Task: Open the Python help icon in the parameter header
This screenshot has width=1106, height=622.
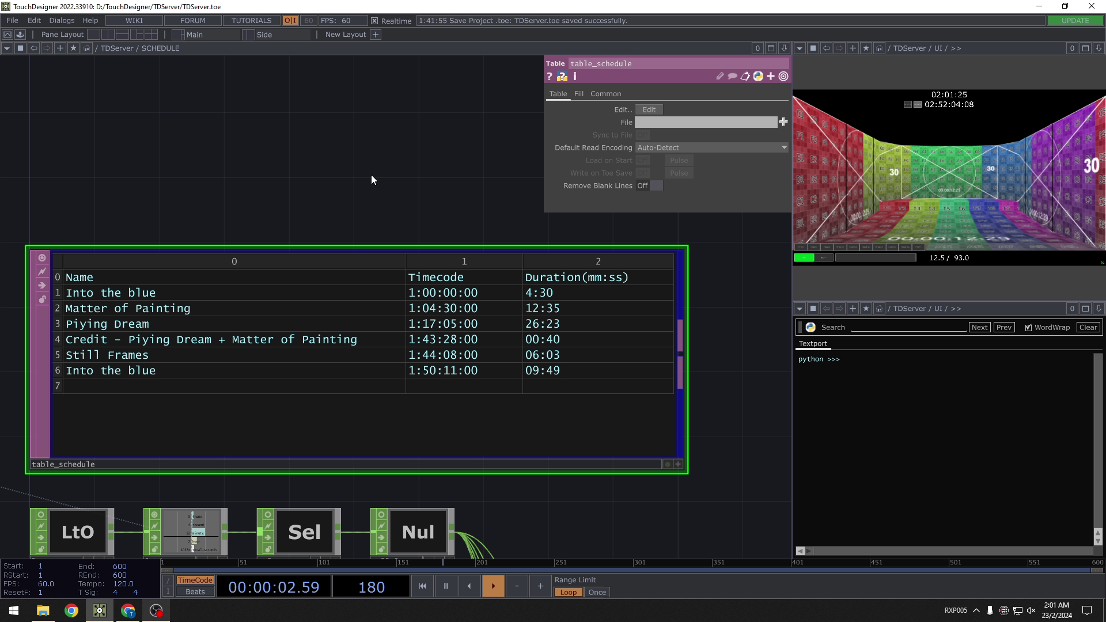Action: pyautogui.click(x=562, y=77)
